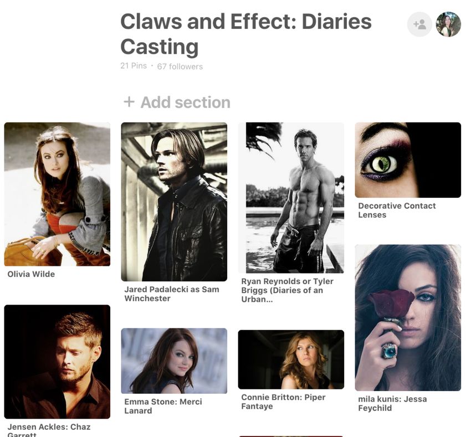Select Add section text

tap(185, 102)
